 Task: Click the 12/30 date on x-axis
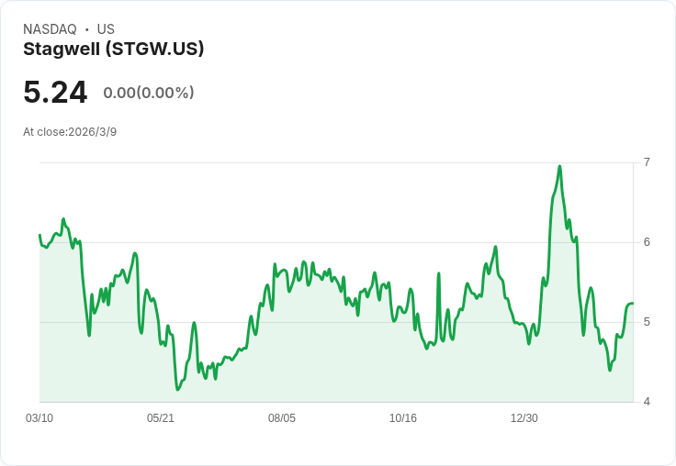click(524, 418)
